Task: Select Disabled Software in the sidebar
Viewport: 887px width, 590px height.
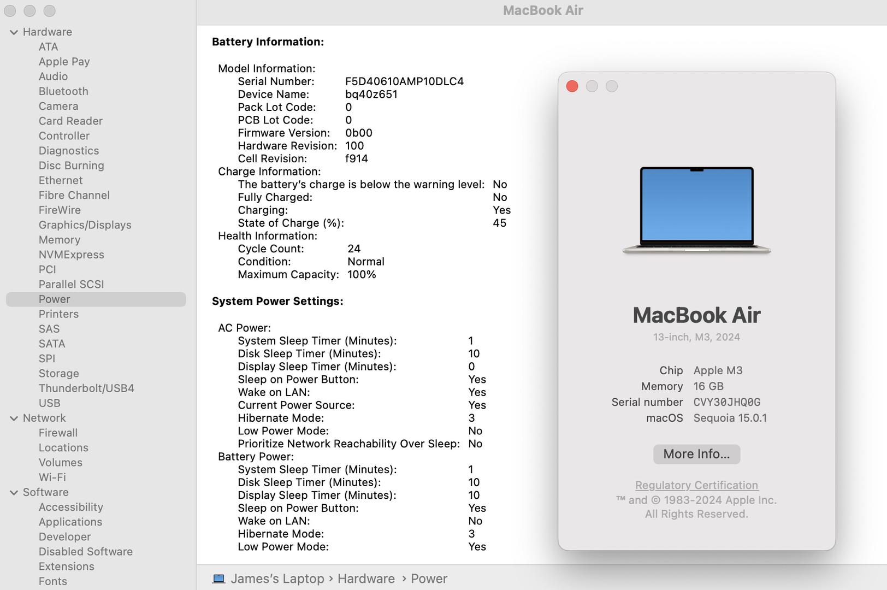Action: (x=85, y=552)
